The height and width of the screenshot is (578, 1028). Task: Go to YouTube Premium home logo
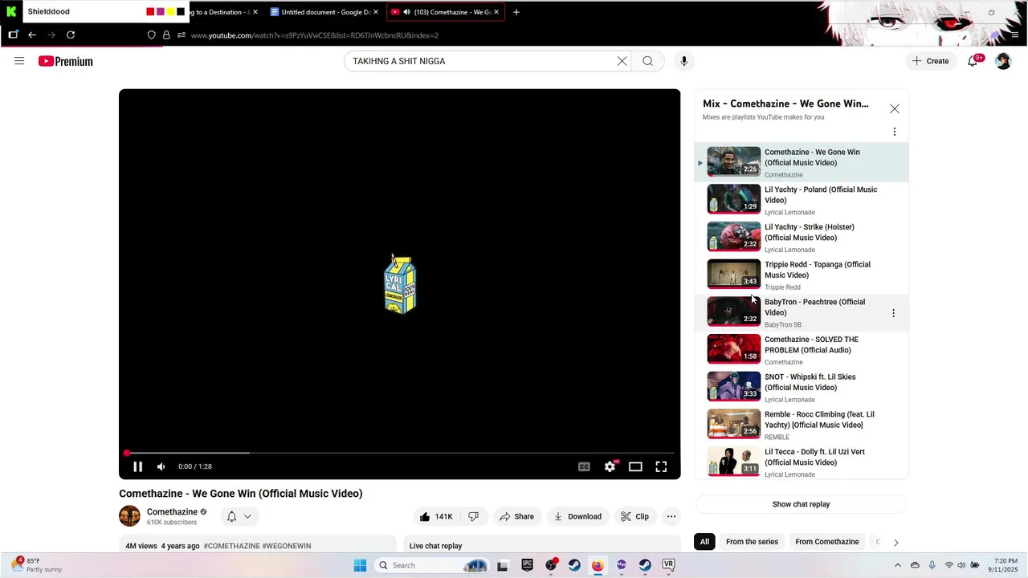66,61
